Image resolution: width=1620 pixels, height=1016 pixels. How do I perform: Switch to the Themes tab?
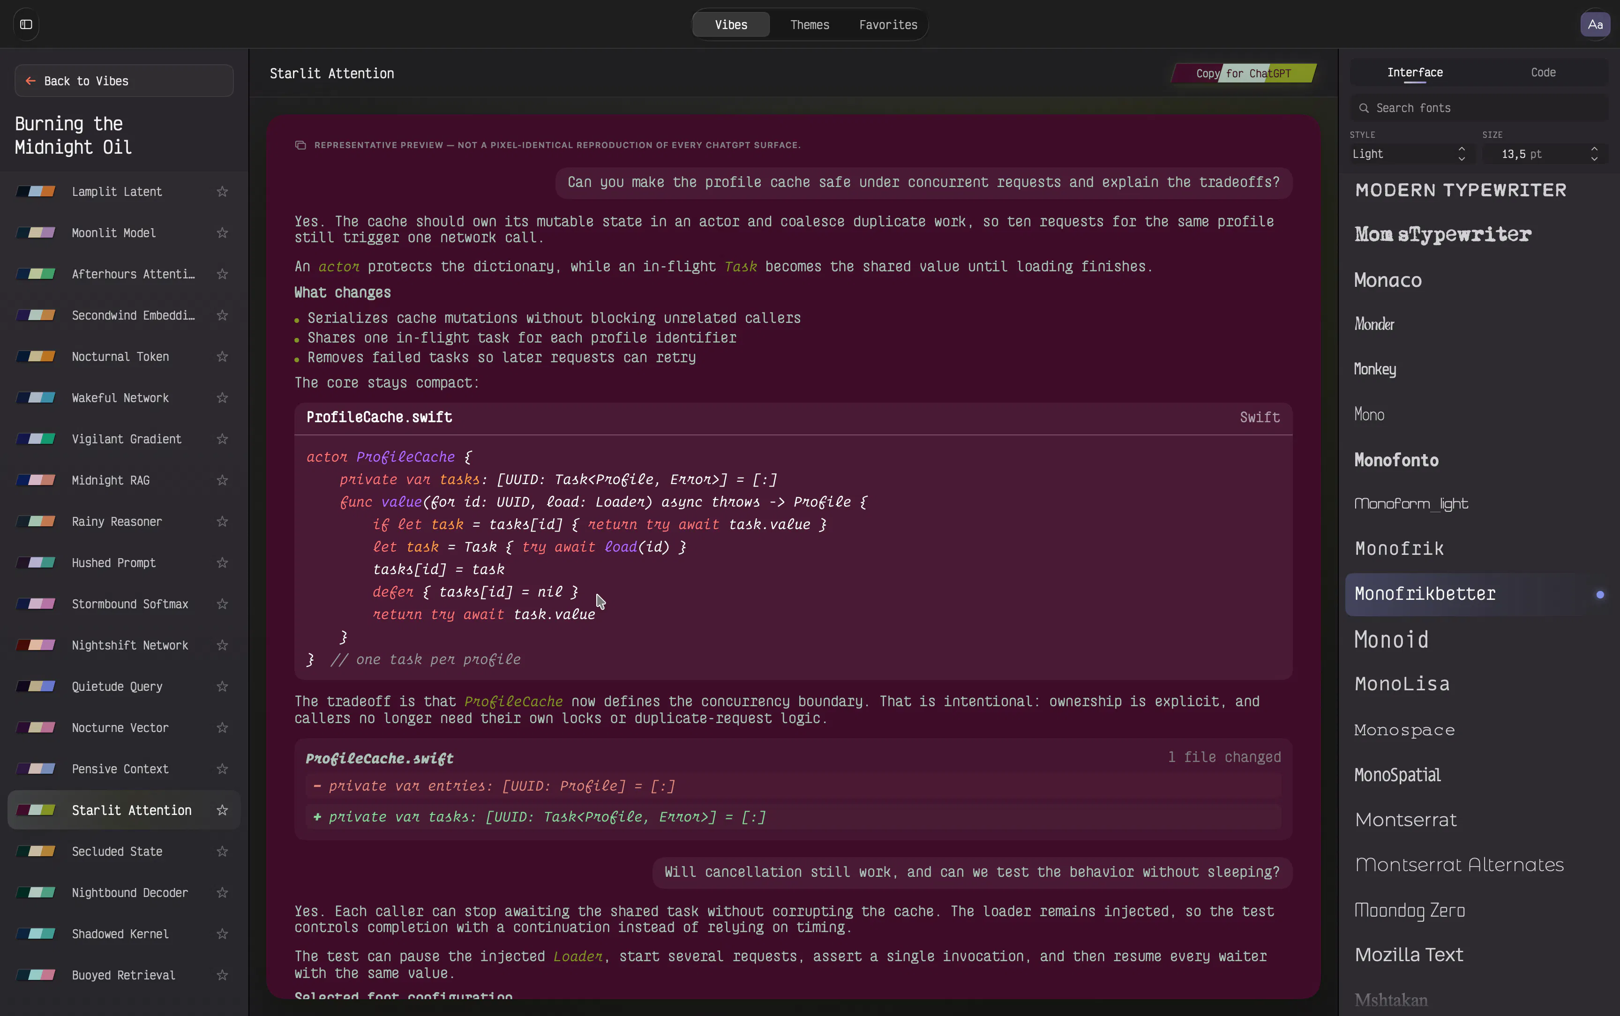[x=810, y=25]
